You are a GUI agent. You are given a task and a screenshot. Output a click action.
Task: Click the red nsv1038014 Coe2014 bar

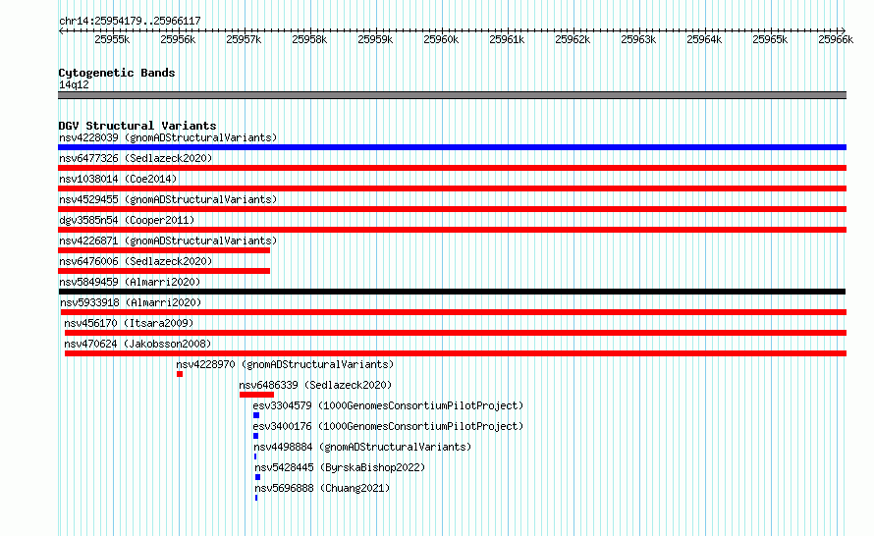(x=452, y=188)
